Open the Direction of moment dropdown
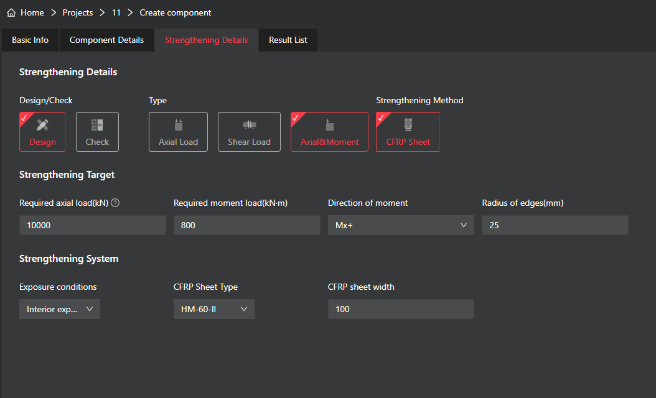This screenshot has width=656, height=398. (401, 225)
